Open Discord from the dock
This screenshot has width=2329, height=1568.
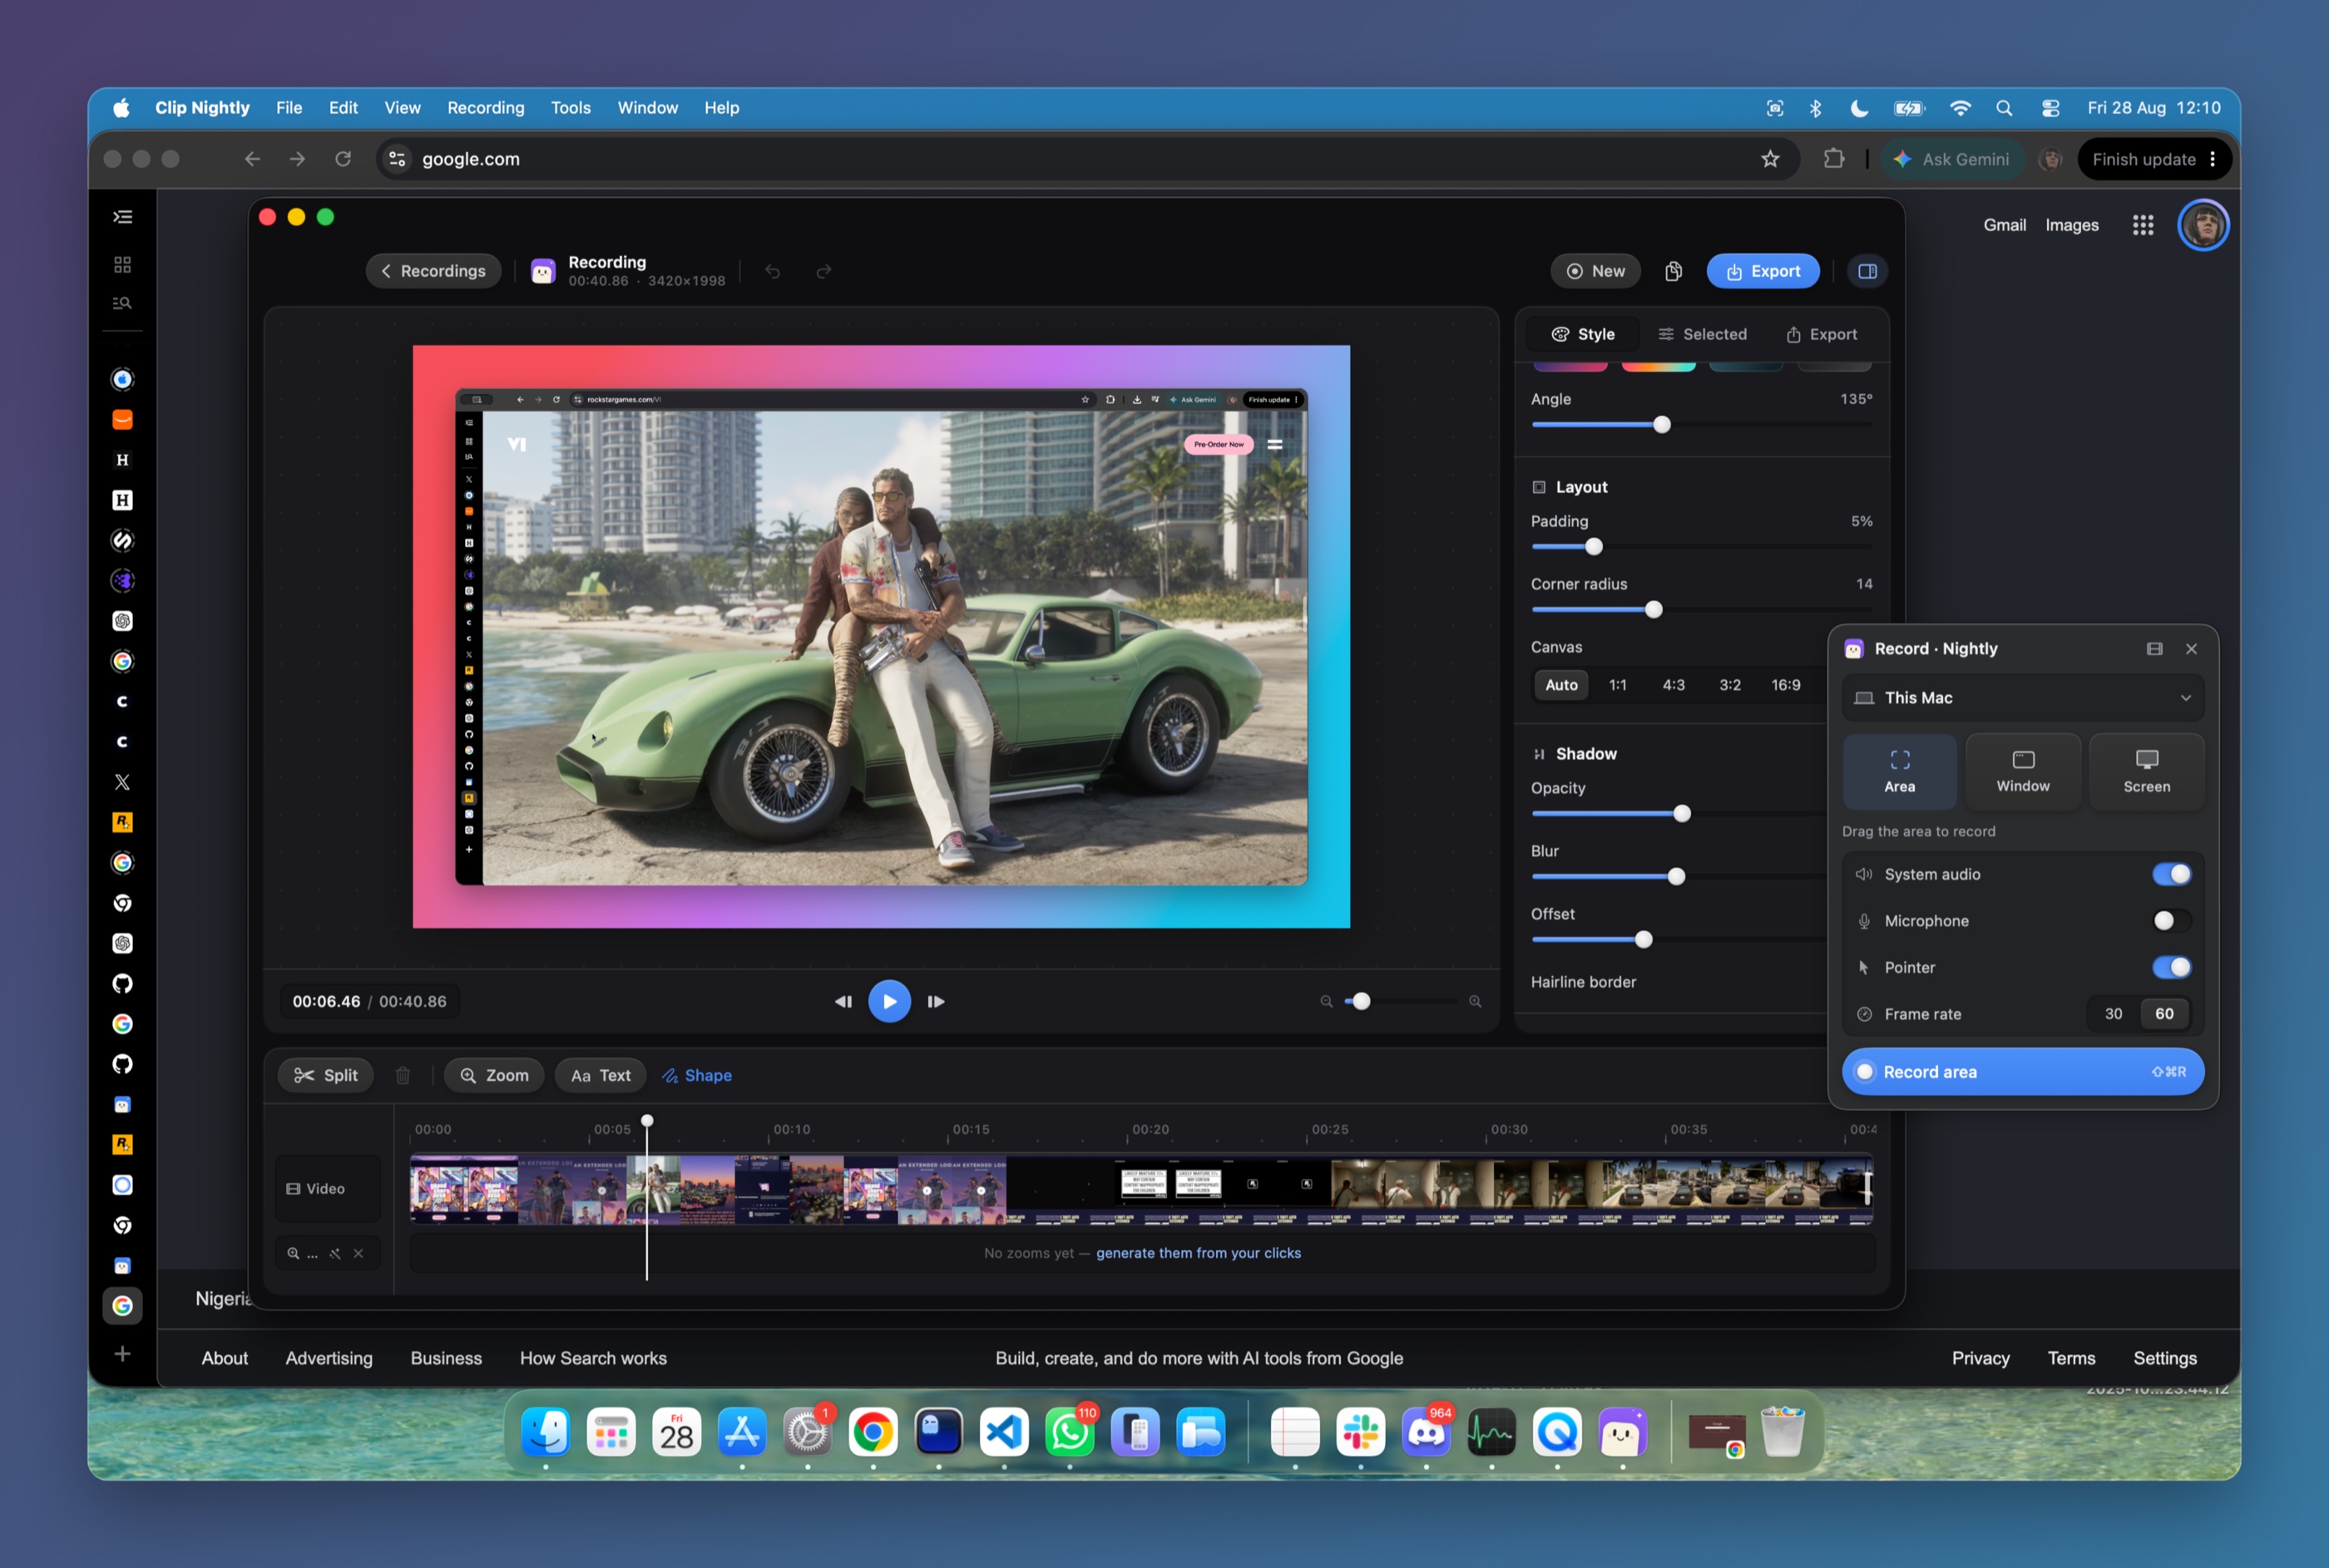pyautogui.click(x=1427, y=1433)
